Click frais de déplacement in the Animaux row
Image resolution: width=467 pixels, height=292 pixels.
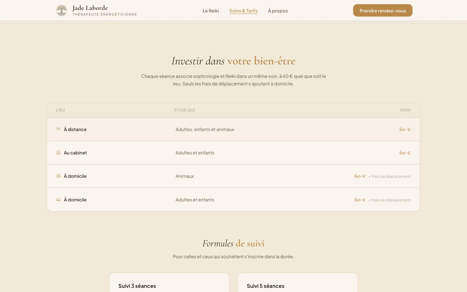click(x=389, y=176)
